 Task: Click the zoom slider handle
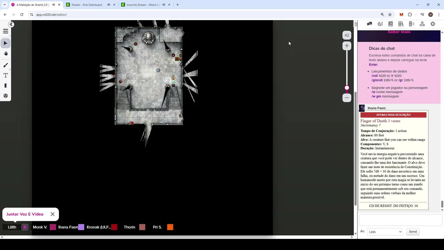coord(347,88)
